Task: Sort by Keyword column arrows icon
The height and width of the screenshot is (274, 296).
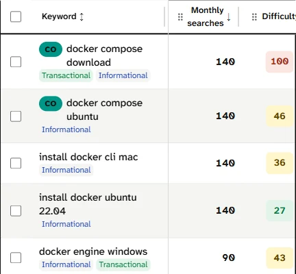Action: coord(82,16)
